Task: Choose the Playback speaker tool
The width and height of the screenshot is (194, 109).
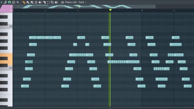Action: pyautogui.click(x=56, y=2)
